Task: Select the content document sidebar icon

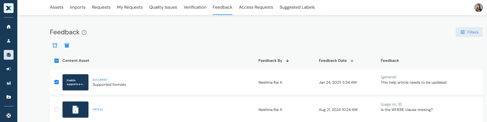Action: (x=9, y=55)
